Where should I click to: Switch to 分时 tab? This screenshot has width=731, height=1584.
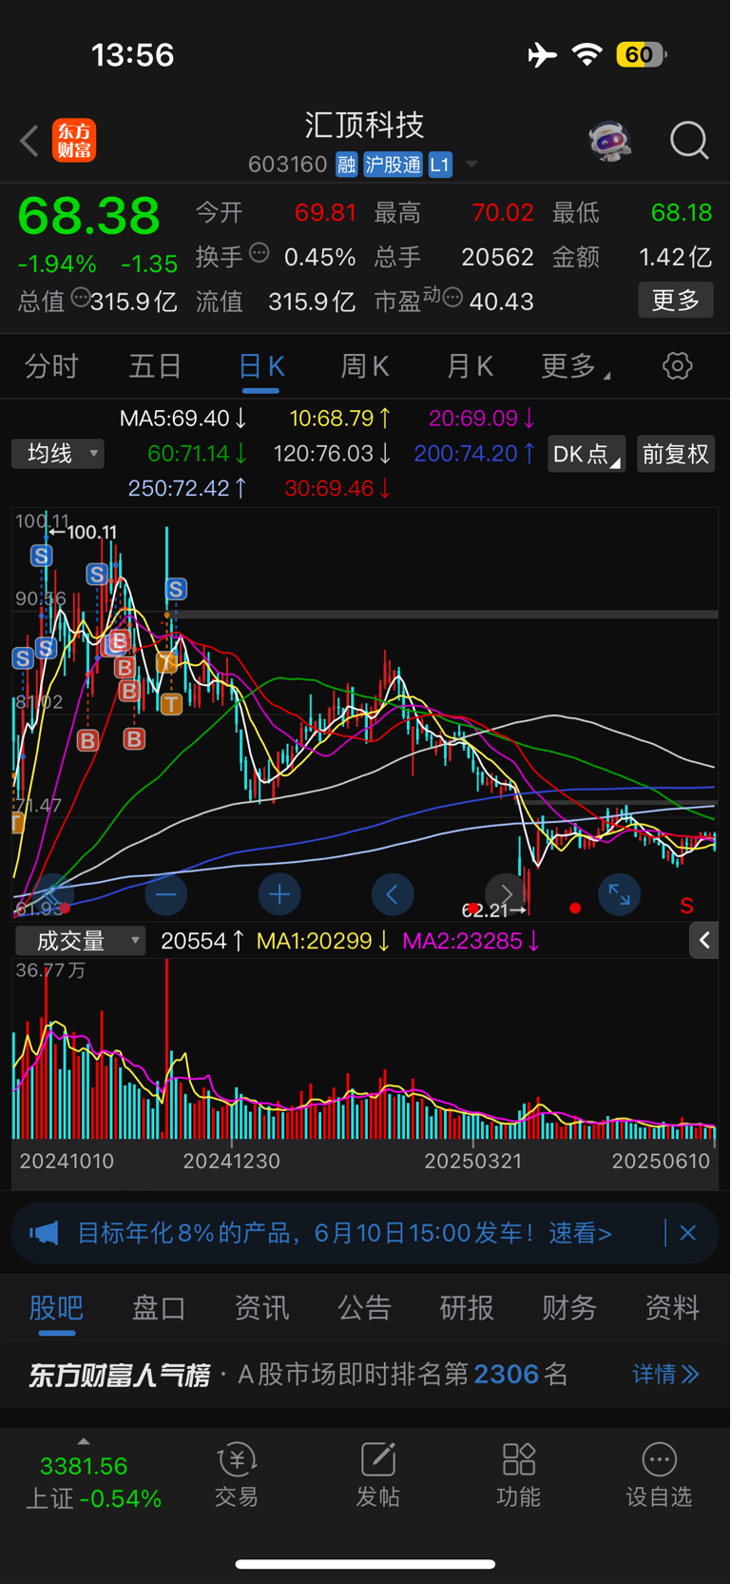[51, 366]
